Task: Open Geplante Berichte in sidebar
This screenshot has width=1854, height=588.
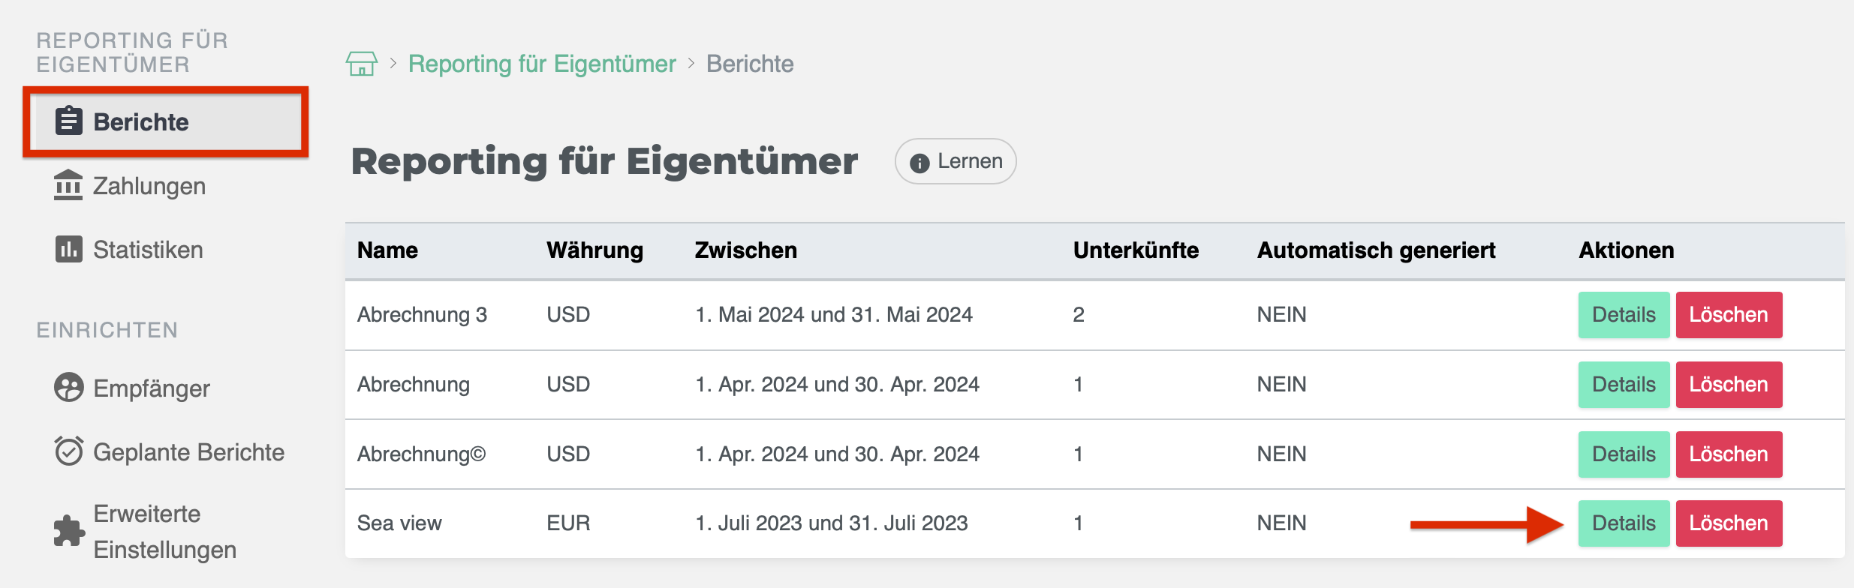Action: 188,452
